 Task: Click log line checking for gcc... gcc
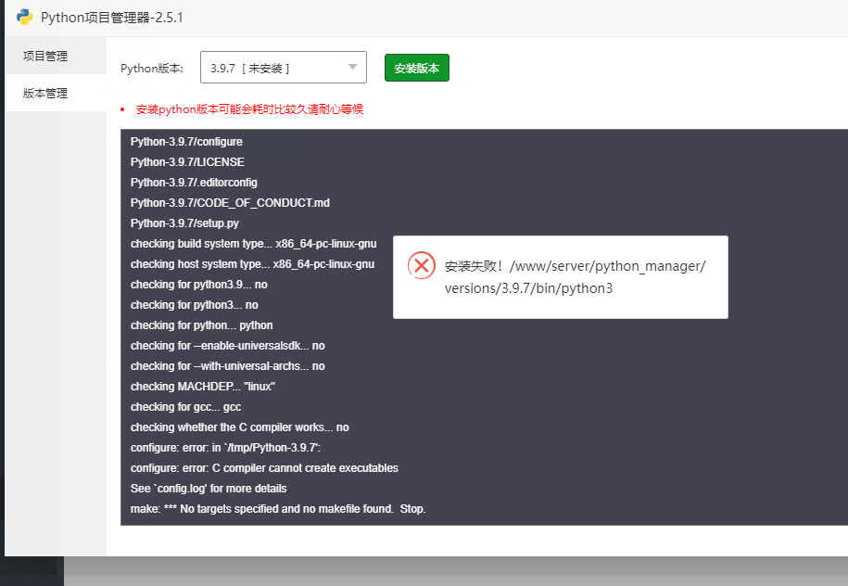point(185,407)
